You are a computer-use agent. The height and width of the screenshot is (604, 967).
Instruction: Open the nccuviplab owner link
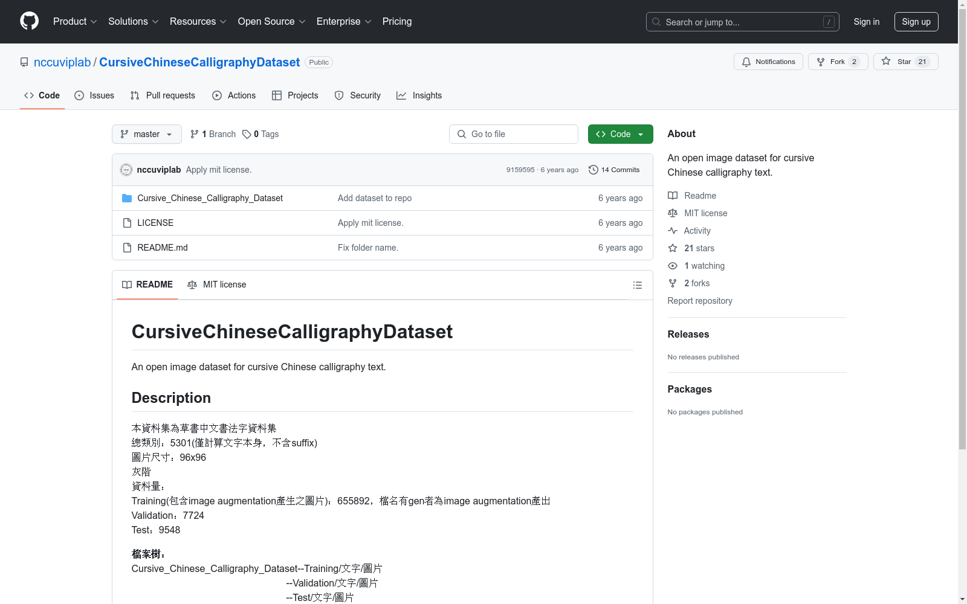(62, 62)
